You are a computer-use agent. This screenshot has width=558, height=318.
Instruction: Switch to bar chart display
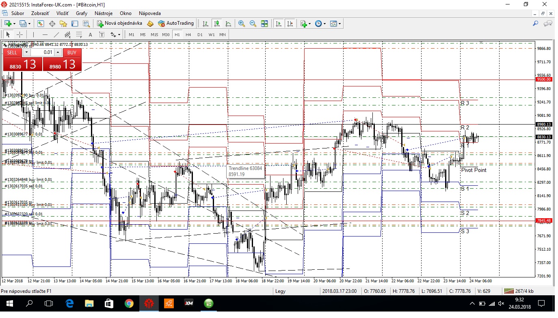pos(205,24)
